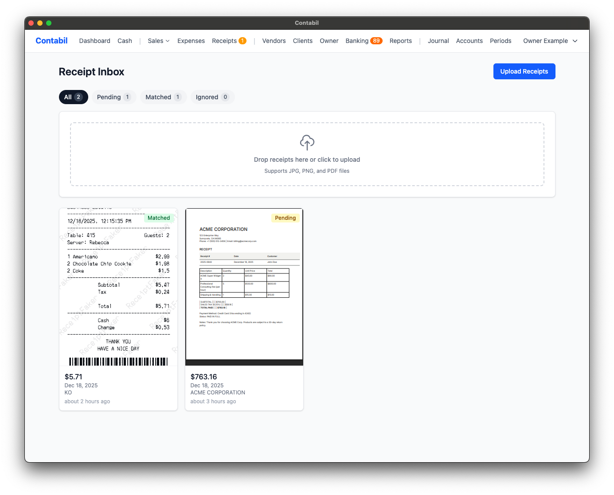Click the Pending status label on ACME receipt
614x495 pixels.
pyautogui.click(x=285, y=218)
